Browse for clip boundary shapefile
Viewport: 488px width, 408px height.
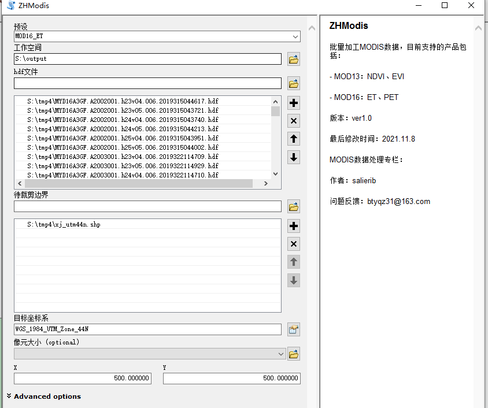(294, 206)
